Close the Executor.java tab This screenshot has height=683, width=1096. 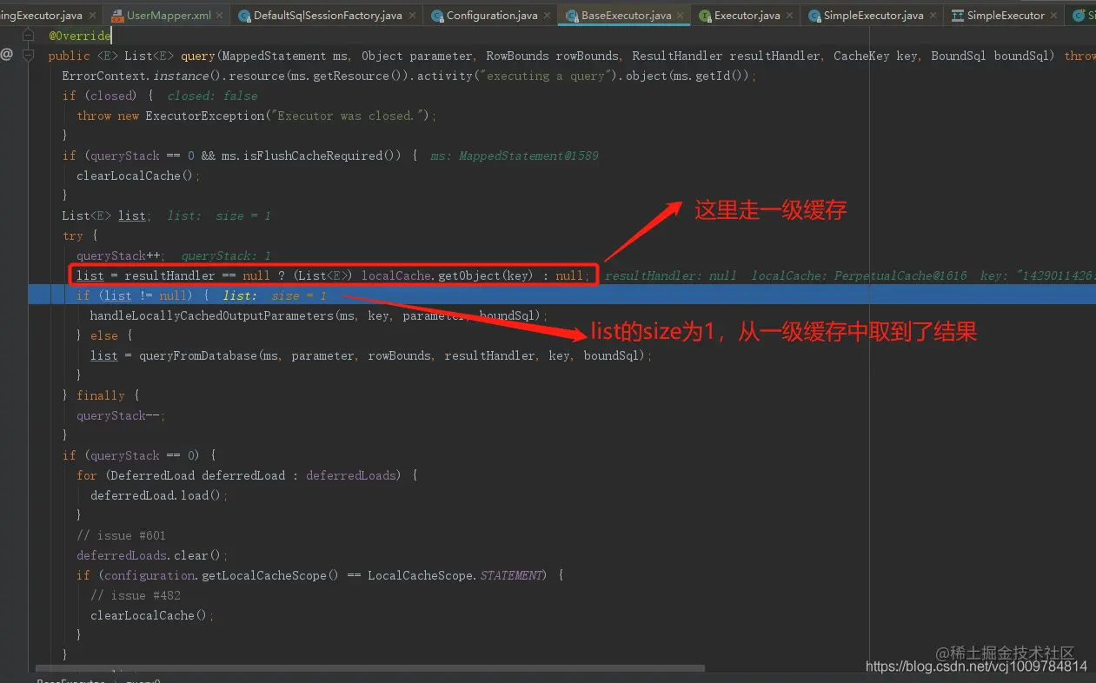tap(789, 16)
